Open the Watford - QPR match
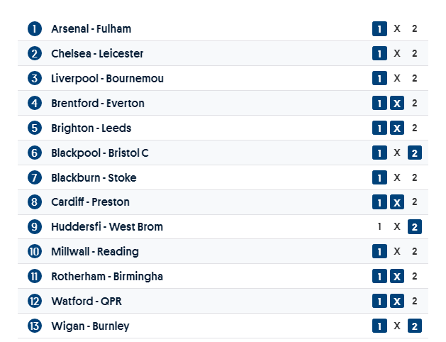The height and width of the screenshot is (342, 446). [x=86, y=302]
